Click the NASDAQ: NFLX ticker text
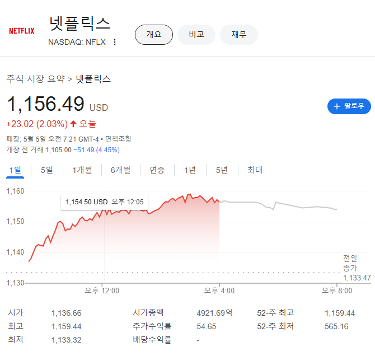Screen dimensions: 375x356 [x=77, y=42]
